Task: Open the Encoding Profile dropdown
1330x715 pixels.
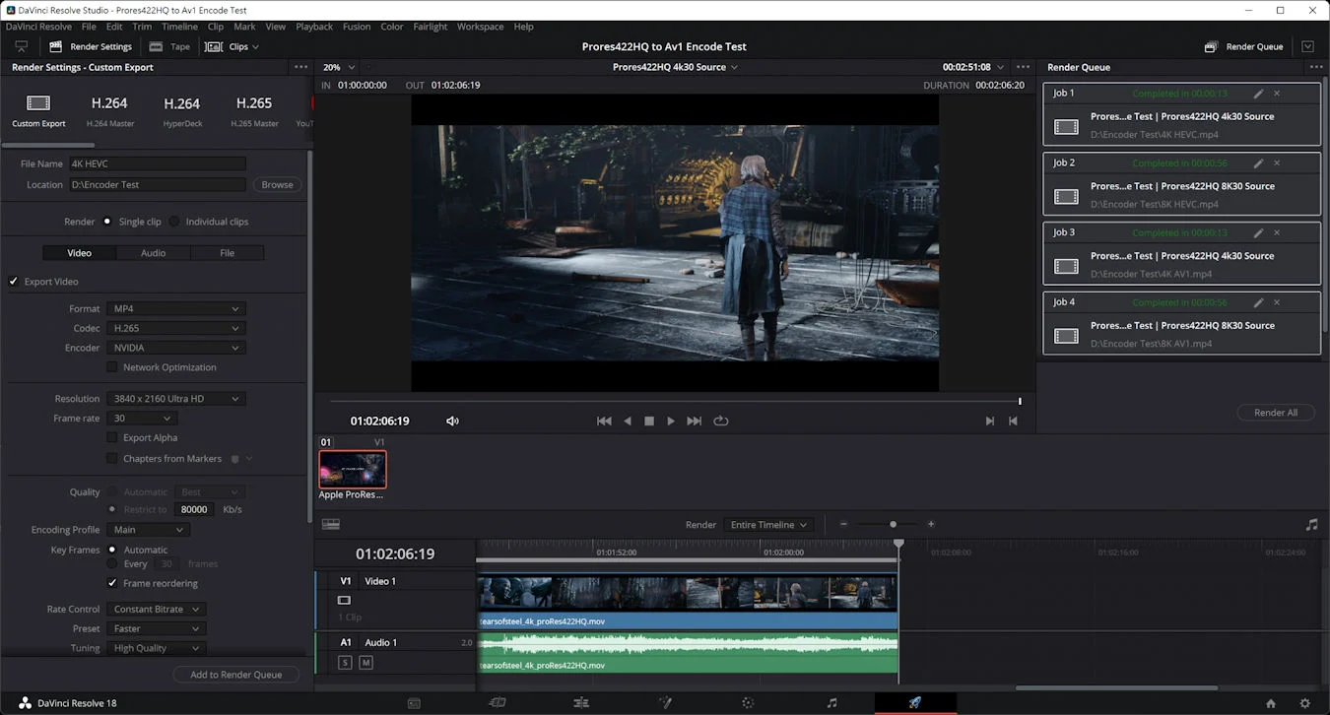Action: coord(148,530)
